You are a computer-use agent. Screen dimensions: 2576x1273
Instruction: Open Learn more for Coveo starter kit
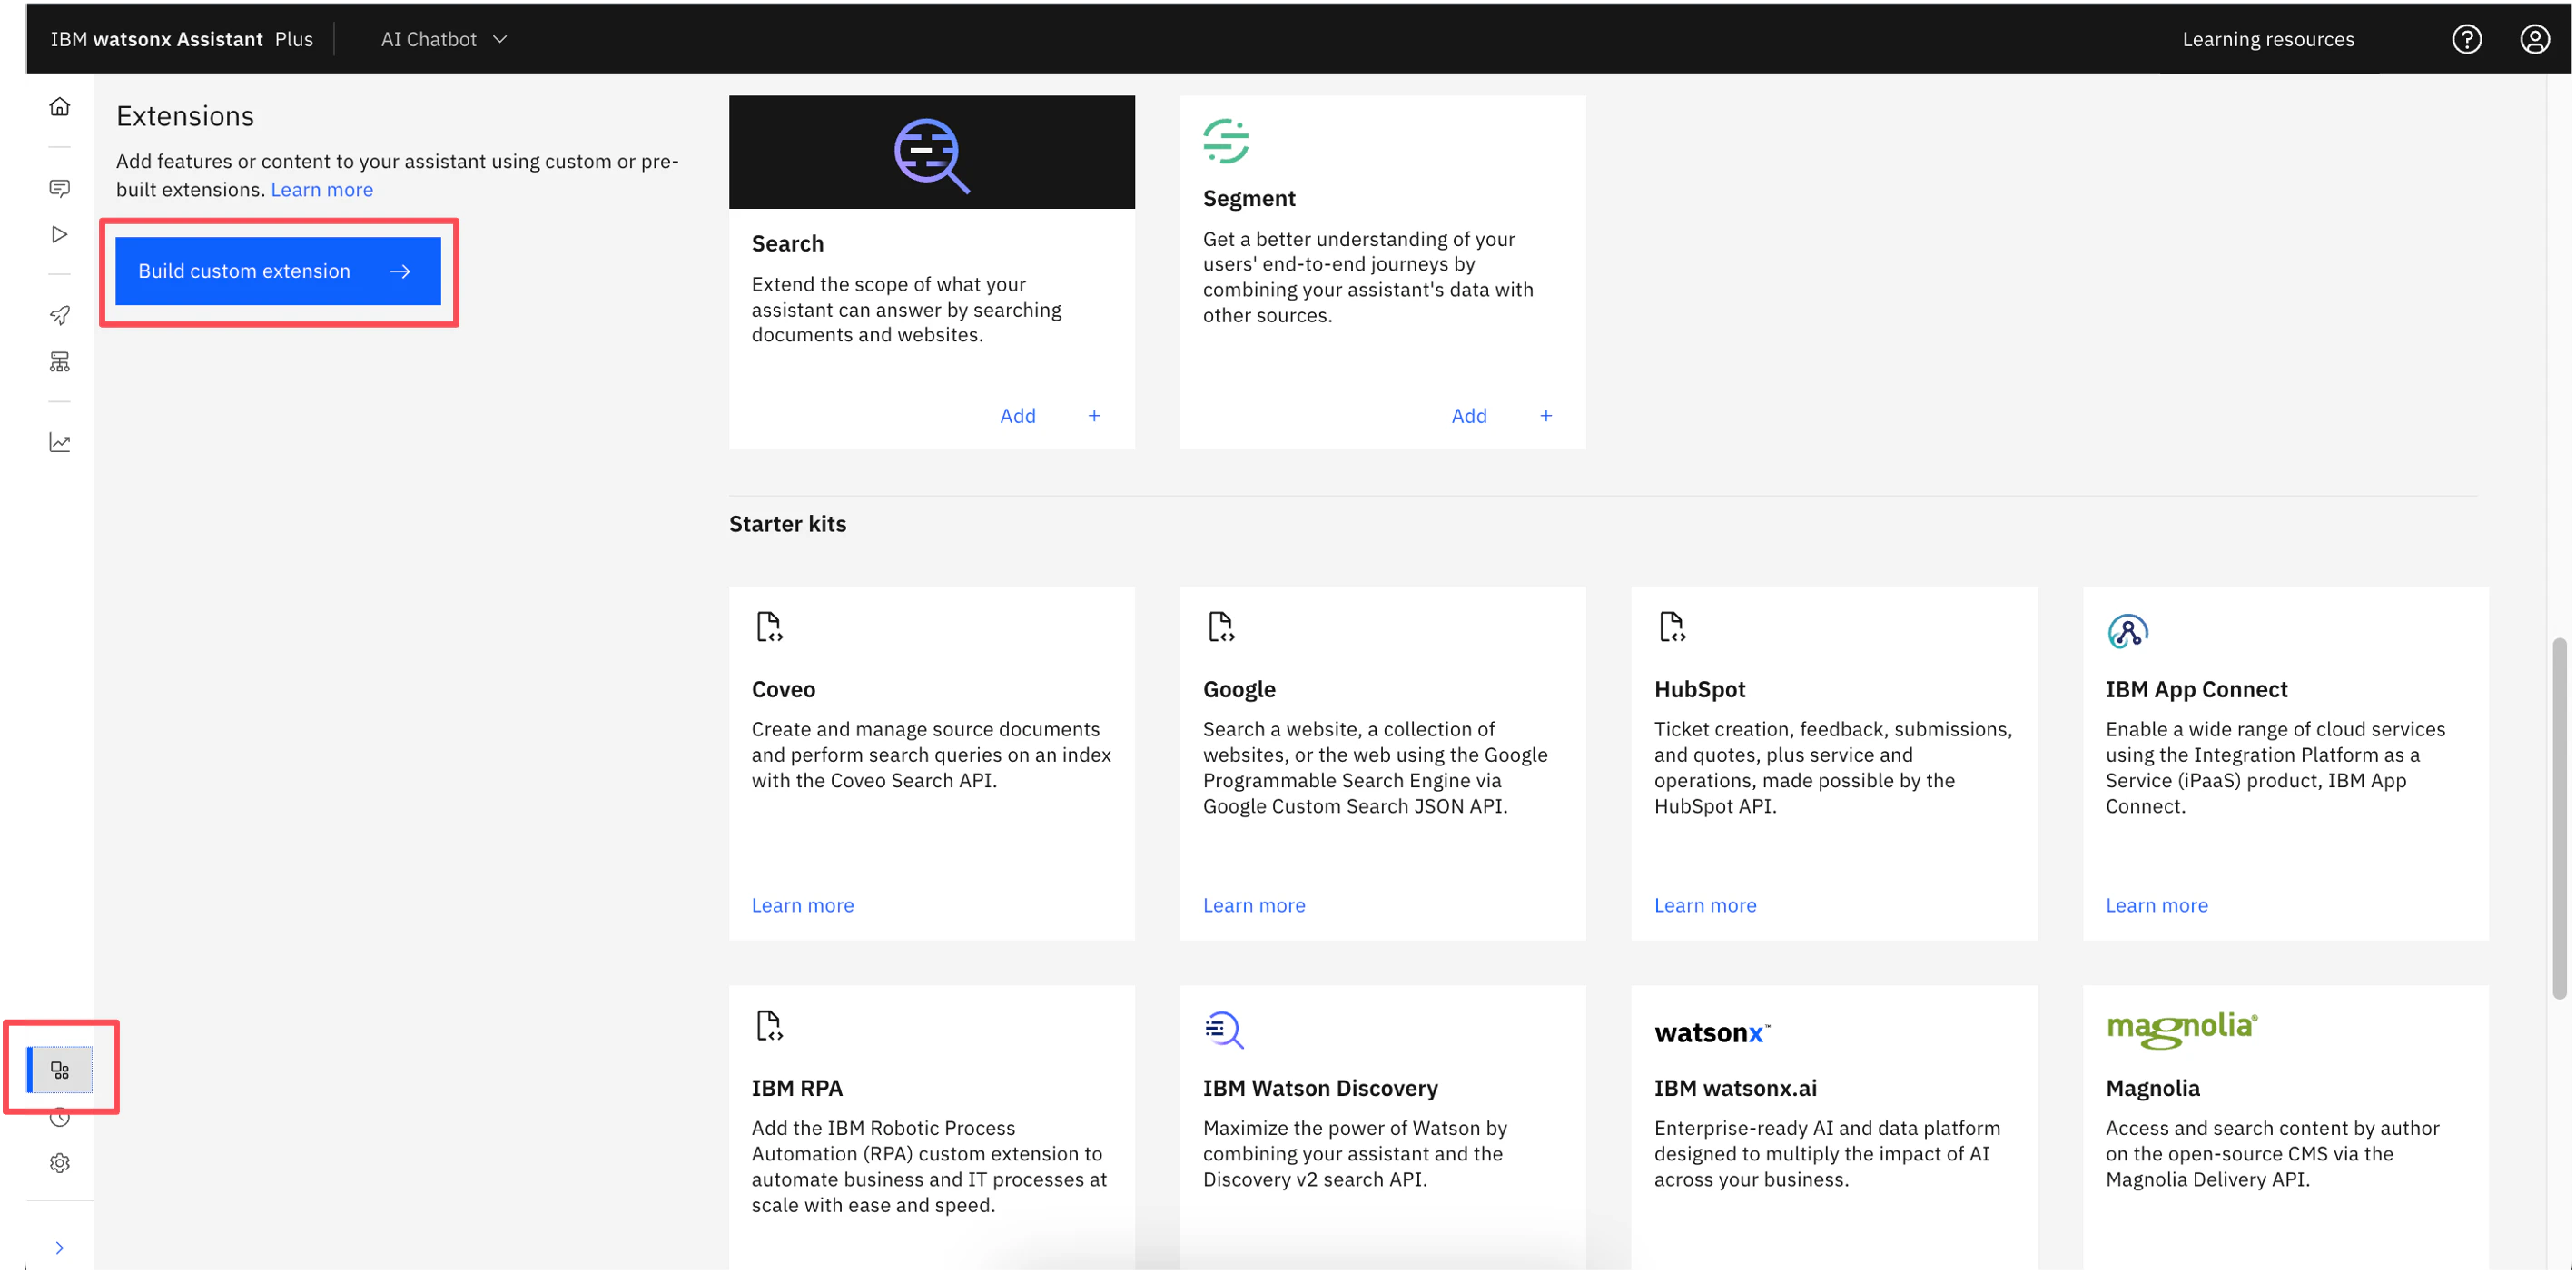pos(802,905)
